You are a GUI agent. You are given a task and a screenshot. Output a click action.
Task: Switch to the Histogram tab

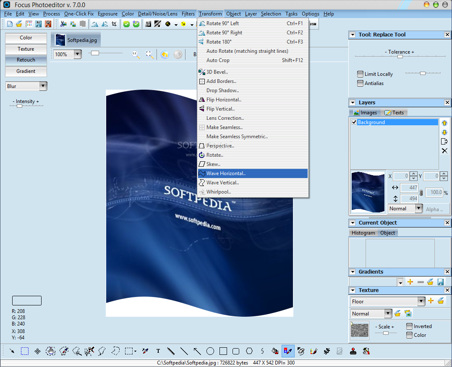363,233
